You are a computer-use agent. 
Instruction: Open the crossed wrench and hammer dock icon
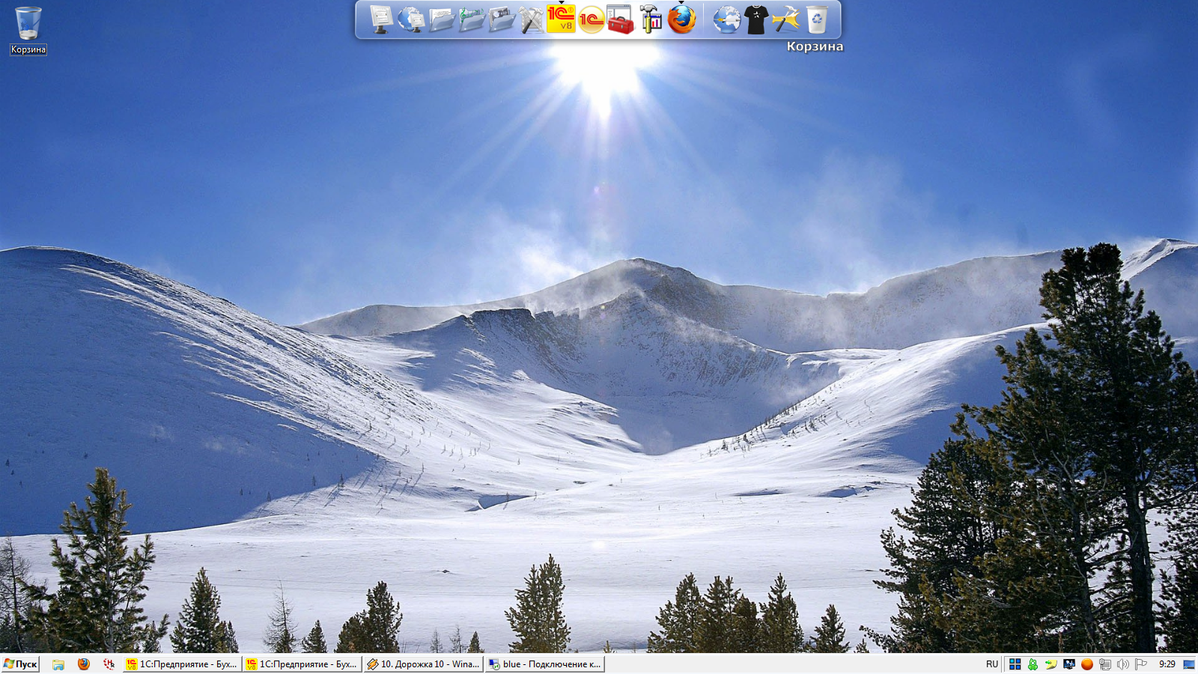531,19
